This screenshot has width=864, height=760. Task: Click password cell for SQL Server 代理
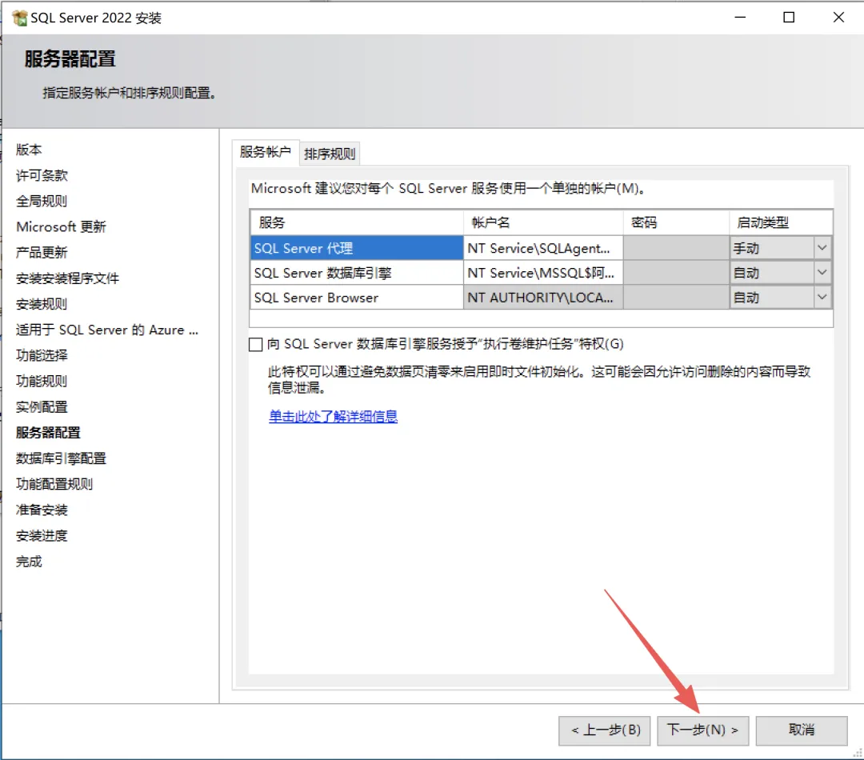tap(676, 248)
